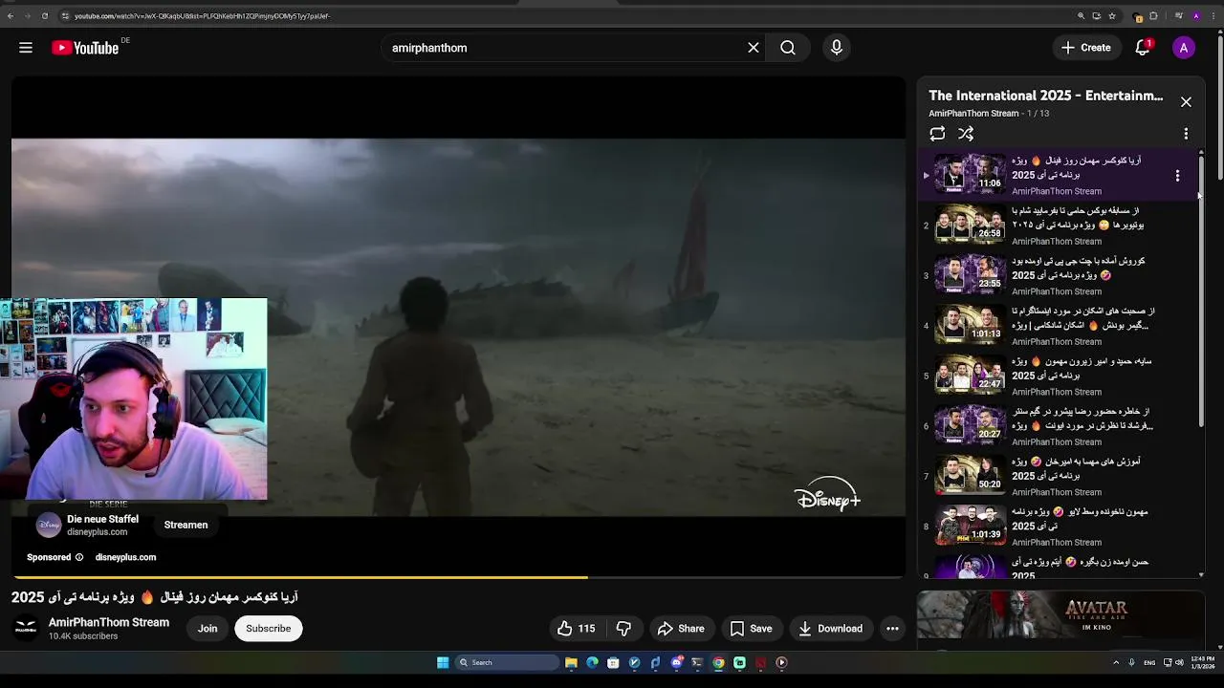Image resolution: width=1224 pixels, height=688 pixels.
Task: Open the playlist title The International 2025
Action: [x=1046, y=96]
